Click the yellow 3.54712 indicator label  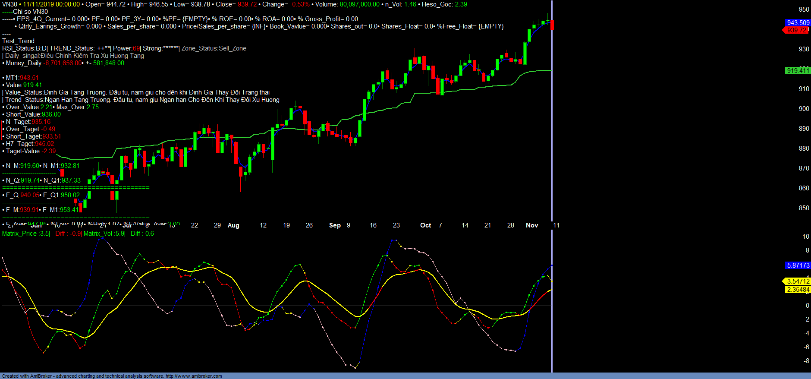coord(797,281)
